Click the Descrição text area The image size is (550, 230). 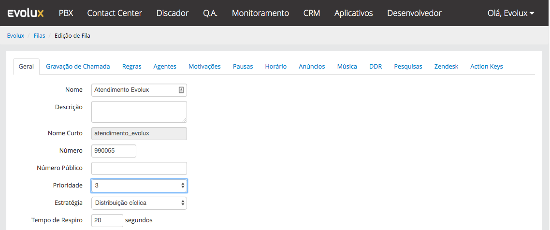139,112
